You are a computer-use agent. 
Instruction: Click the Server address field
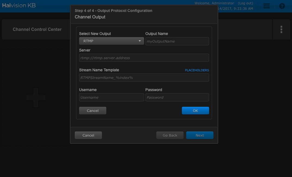(144, 58)
